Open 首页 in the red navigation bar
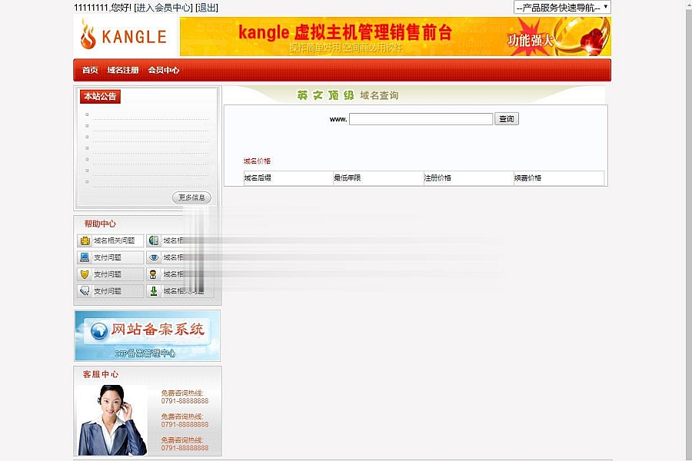 point(90,70)
